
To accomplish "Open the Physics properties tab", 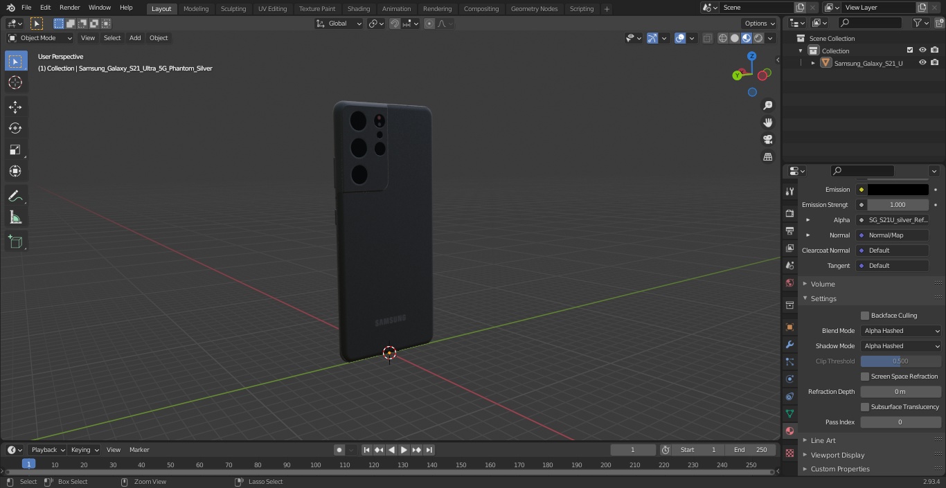I will (x=789, y=379).
